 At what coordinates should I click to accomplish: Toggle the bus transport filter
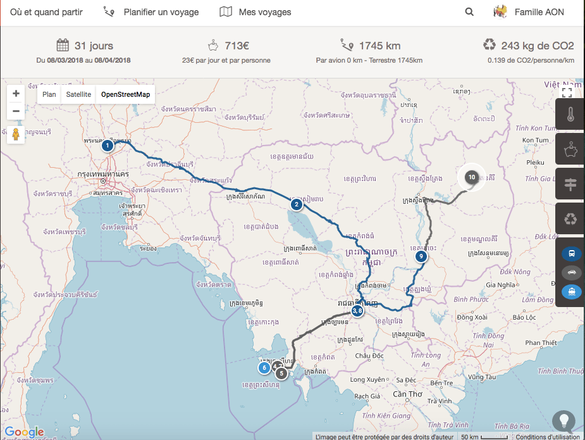571,254
